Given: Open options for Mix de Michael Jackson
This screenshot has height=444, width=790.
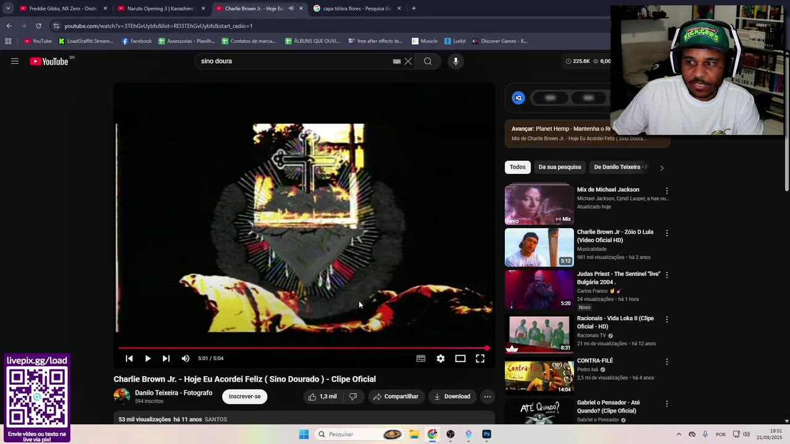Looking at the screenshot, I should point(667,191).
